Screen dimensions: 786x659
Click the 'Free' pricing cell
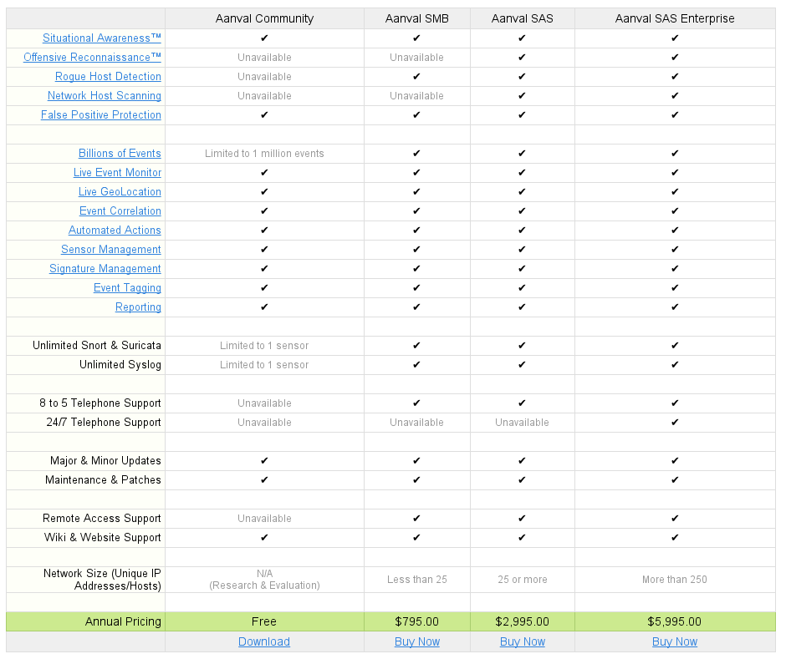pos(264,621)
